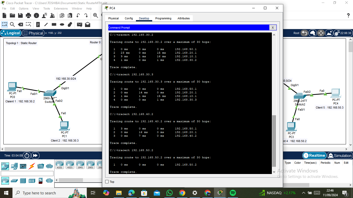353x198 pixels.
Task: Close the Command Prompt with X button
Action: pyautogui.click(x=273, y=28)
